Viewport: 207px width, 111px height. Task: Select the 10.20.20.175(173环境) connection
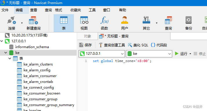point(29,35)
